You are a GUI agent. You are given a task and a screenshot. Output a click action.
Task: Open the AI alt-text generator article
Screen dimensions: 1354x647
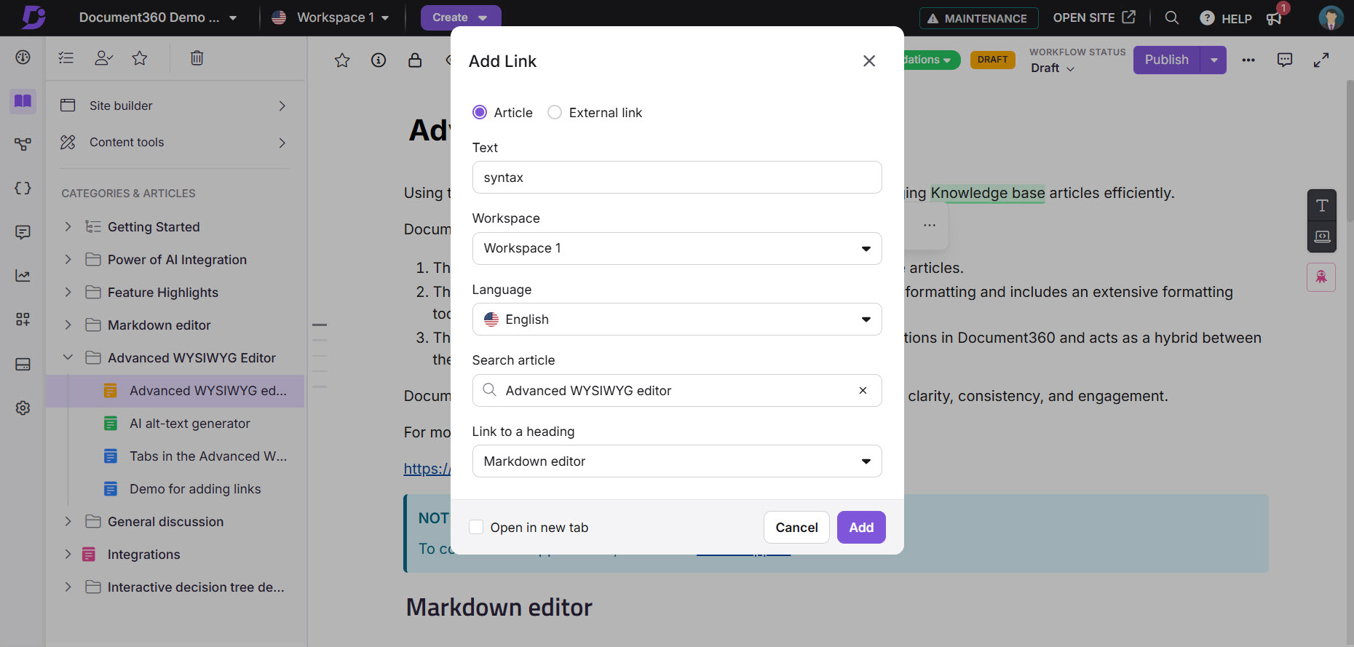click(189, 424)
